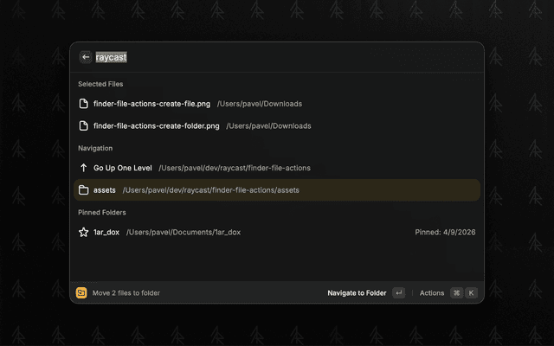Viewport: 554px width, 346px height.
Task: Click the Command key symbol near Actions
Action: click(x=456, y=293)
